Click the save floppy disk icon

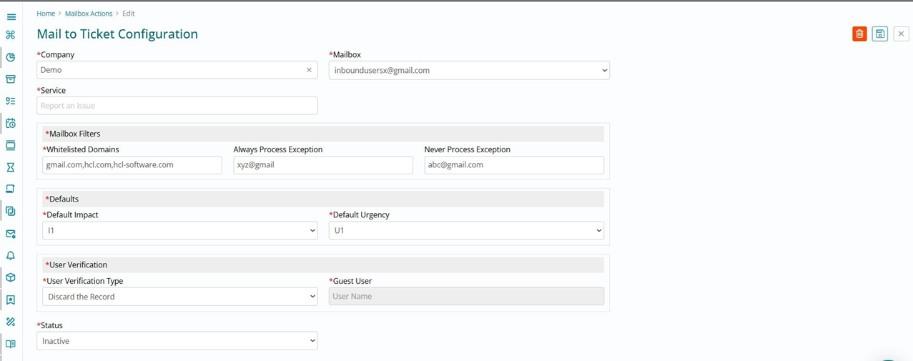coord(880,34)
